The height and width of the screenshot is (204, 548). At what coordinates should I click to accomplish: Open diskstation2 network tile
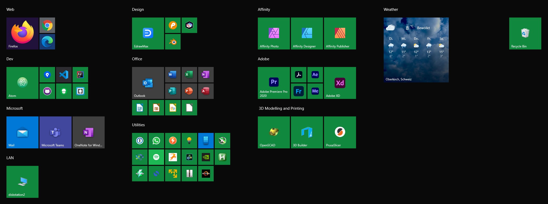[x=22, y=182]
